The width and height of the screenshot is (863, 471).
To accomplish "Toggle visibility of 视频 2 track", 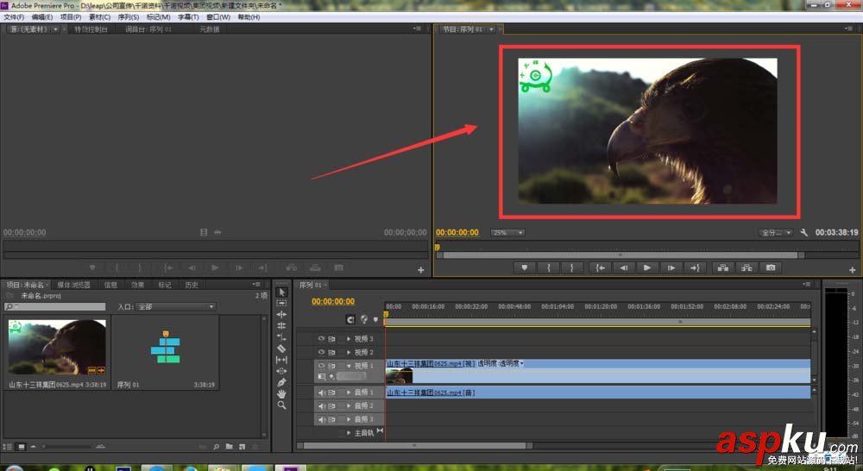I will point(321,353).
